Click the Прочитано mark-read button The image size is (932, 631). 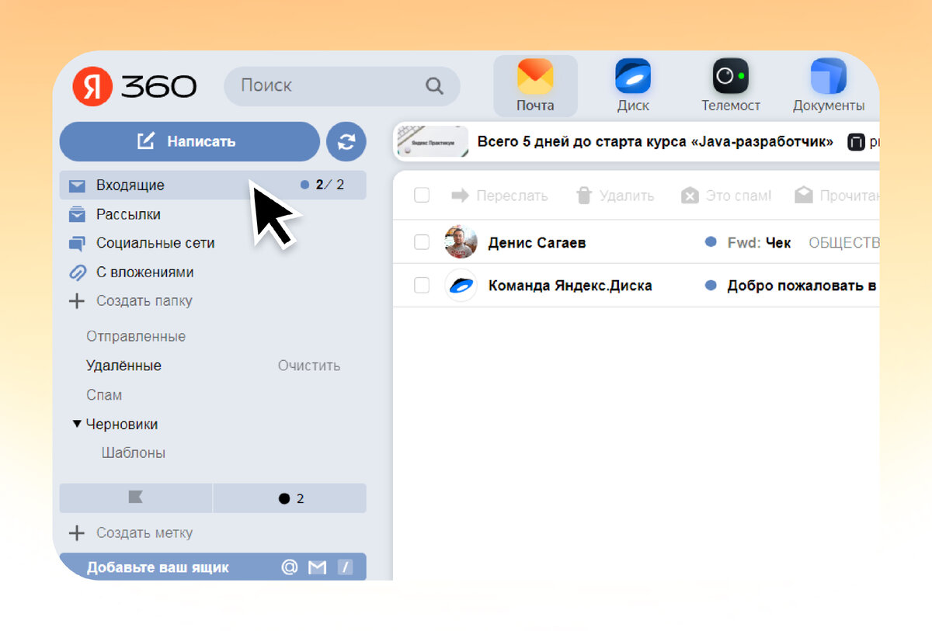pyautogui.click(x=836, y=196)
